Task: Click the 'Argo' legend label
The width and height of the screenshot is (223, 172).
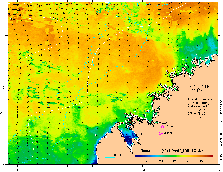Action: point(169,126)
